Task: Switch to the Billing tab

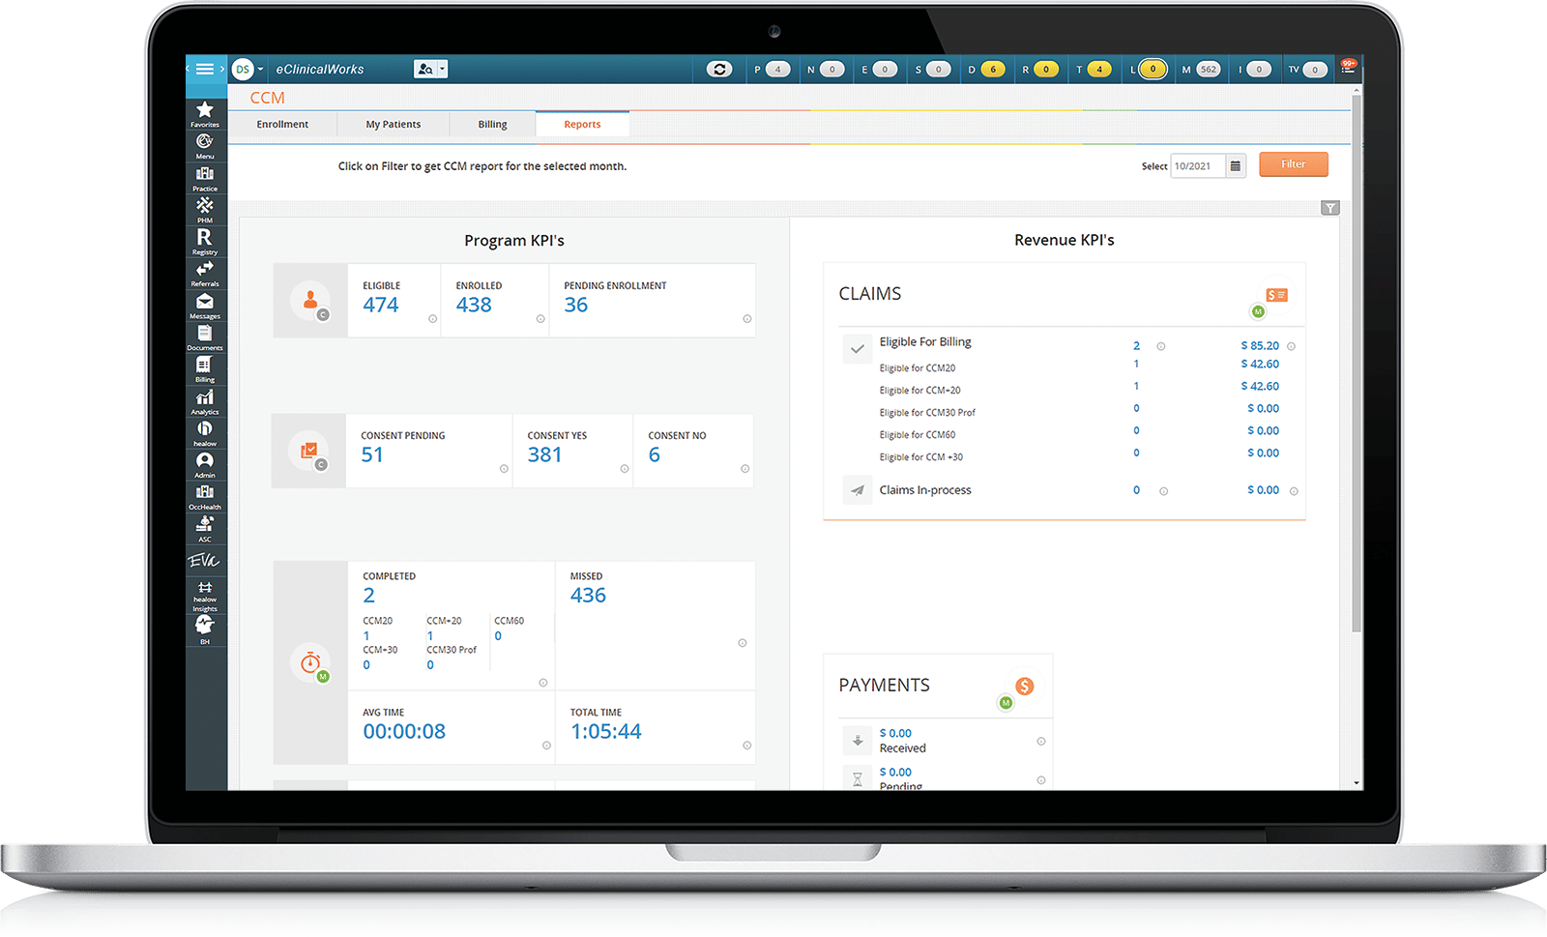Action: click(492, 125)
